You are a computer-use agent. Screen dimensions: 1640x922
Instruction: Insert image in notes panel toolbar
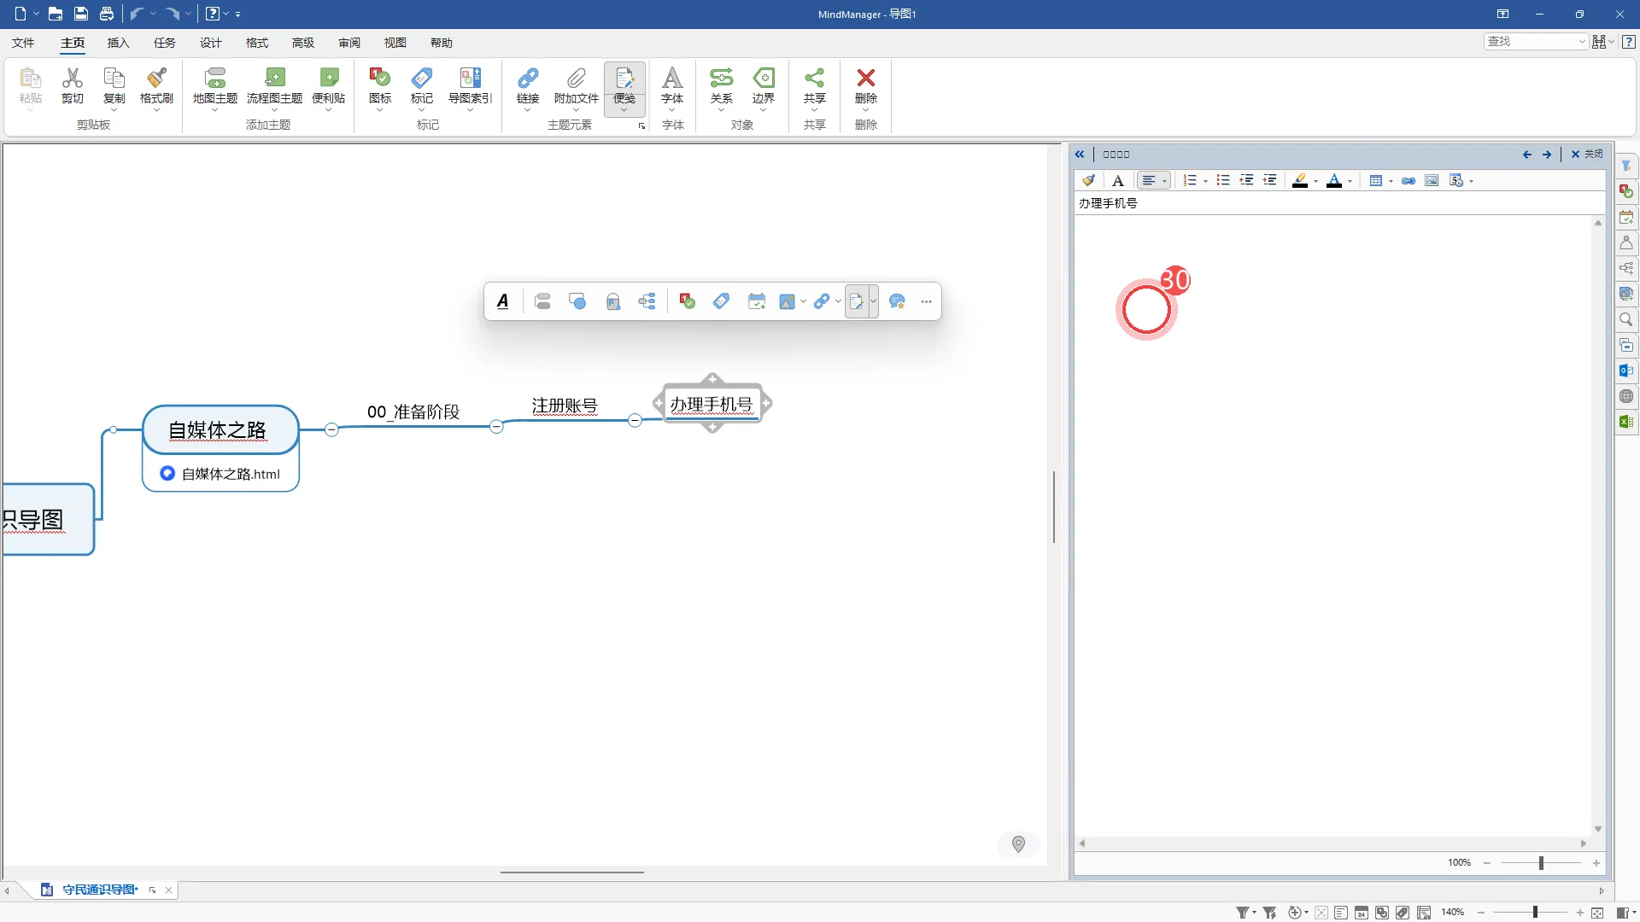(x=1432, y=180)
